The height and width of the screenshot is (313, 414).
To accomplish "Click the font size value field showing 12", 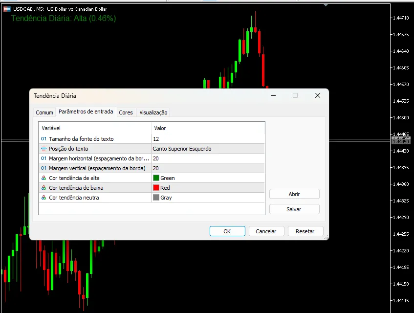I will pos(208,139).
